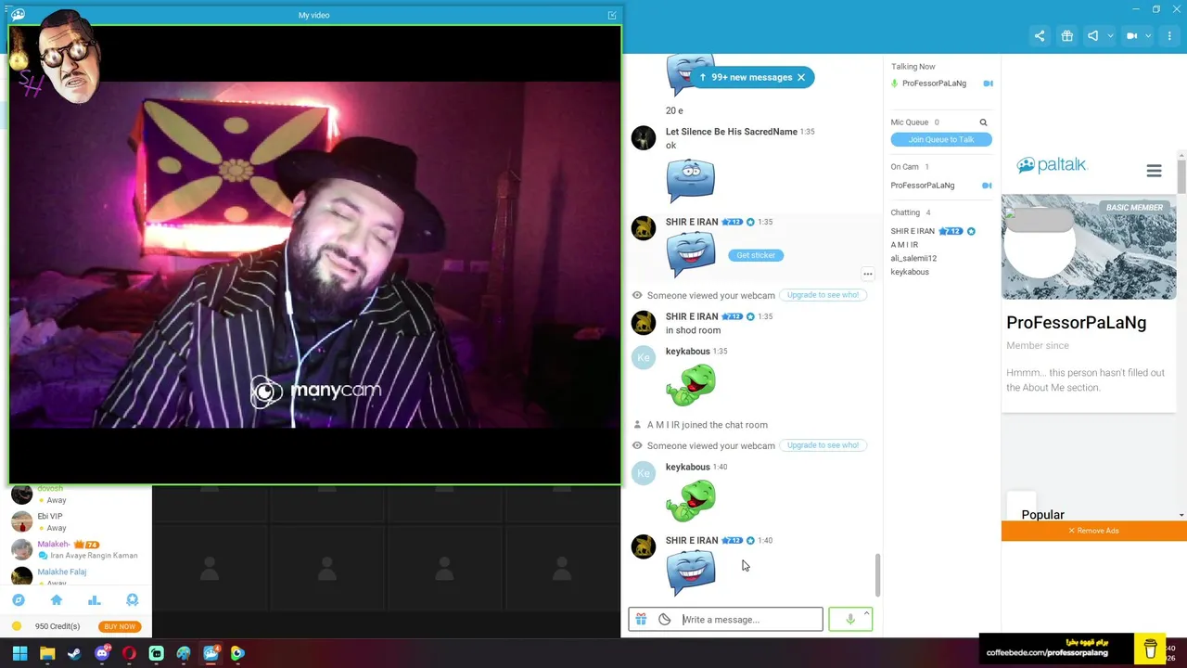
Task: Search the mic queue with magnifier icon
Action: tap(983, 122)
